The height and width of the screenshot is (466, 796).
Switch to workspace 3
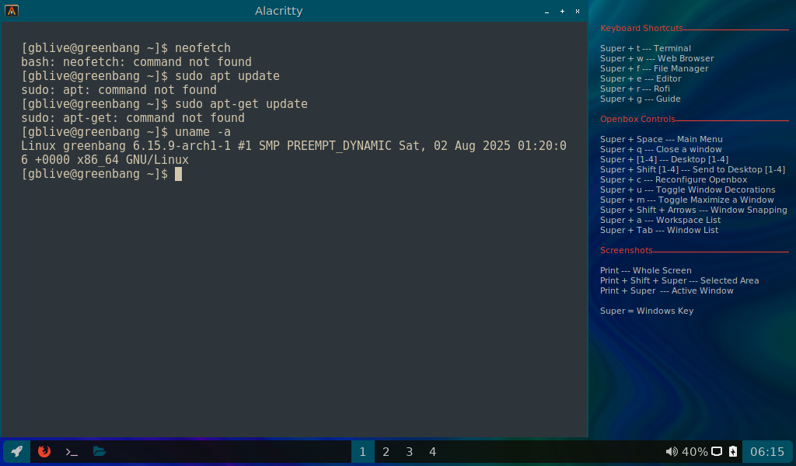(409, 452)
